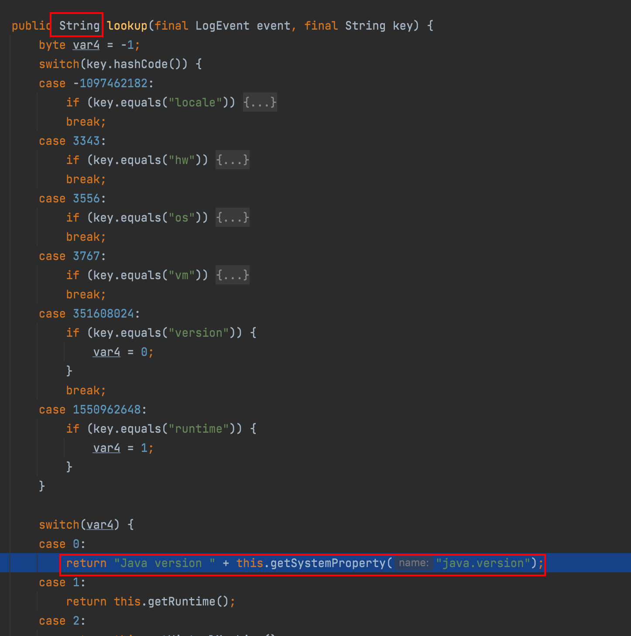The width and height of the screenshot is (631, 636).
Task: Click the String return type in method signature
Action: [79, 26]
